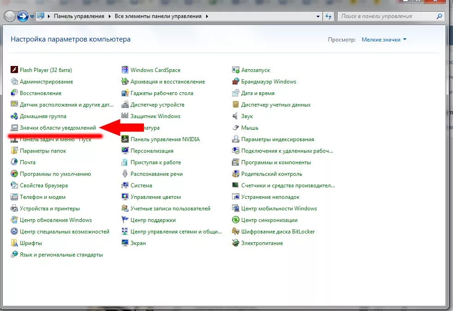Click the Windows CardSpace icon
The height and width of the screenshot is (311, 453).
click(x=125, y=70)
